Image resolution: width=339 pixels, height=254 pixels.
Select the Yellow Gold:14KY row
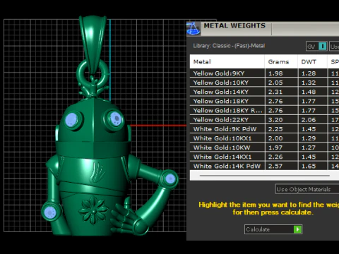tap(264, 92)
